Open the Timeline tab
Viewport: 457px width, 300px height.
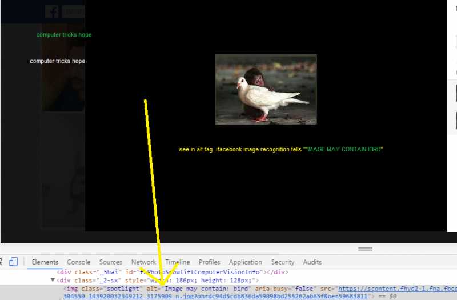click(x=178, y=262)
